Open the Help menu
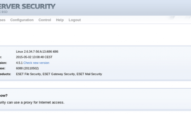 click(60, 20)
